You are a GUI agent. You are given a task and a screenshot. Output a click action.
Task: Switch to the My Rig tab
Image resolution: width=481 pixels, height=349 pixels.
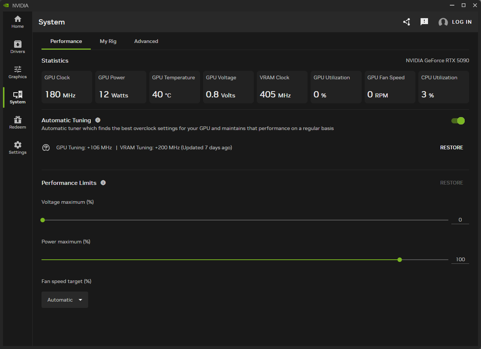[x=108, y=41]
